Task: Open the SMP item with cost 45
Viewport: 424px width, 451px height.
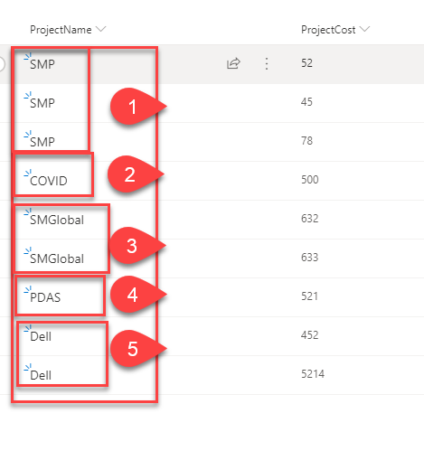Action: point(42,103)
